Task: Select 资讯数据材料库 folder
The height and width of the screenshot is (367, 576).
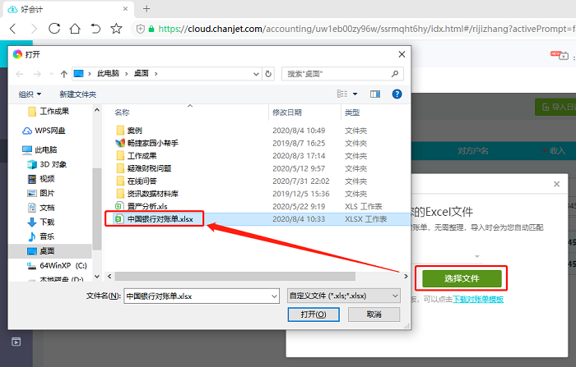Action: tap(147, 194)
